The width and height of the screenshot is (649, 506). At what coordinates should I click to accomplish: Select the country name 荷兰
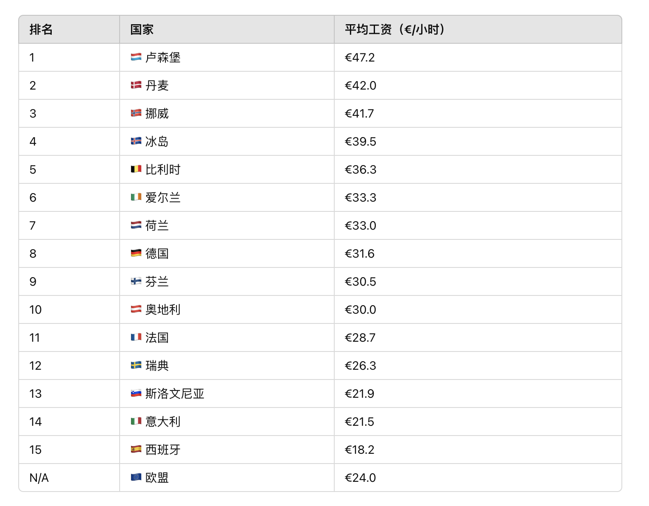coord(157,225)
